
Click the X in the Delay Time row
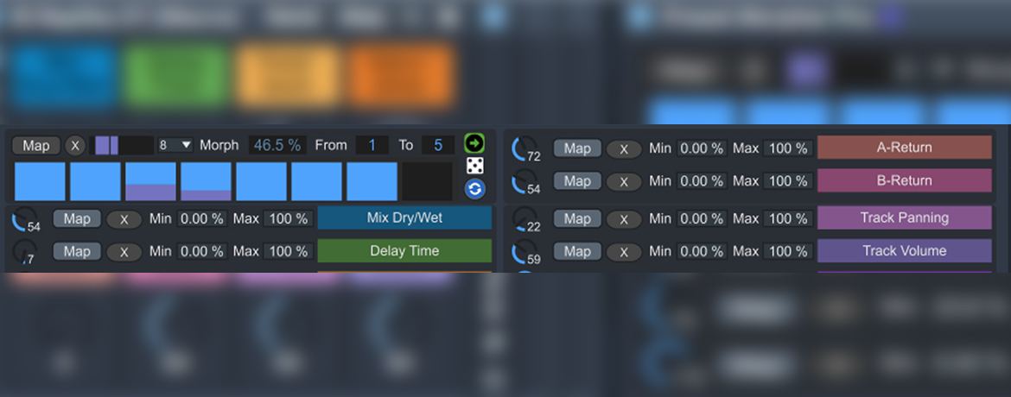[124, 252]
